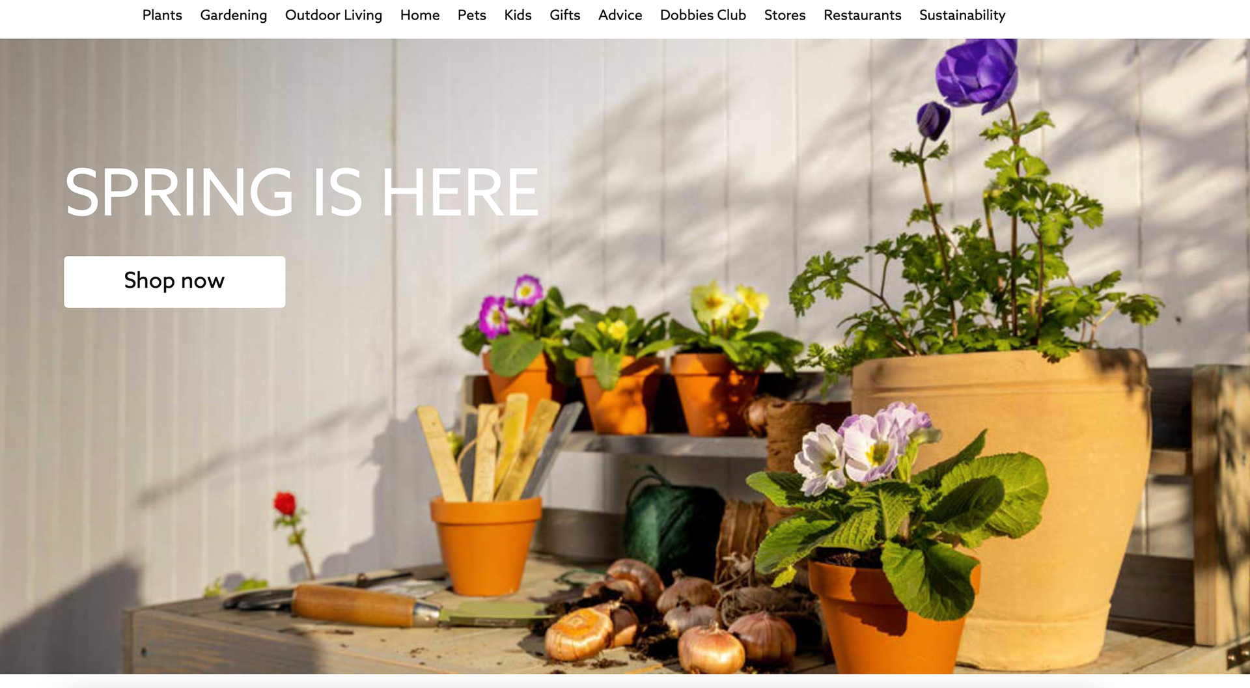Click the purple anemone flower in banner
The height and width of the screenshot is (688, 1250).
(x=977, y=73)
